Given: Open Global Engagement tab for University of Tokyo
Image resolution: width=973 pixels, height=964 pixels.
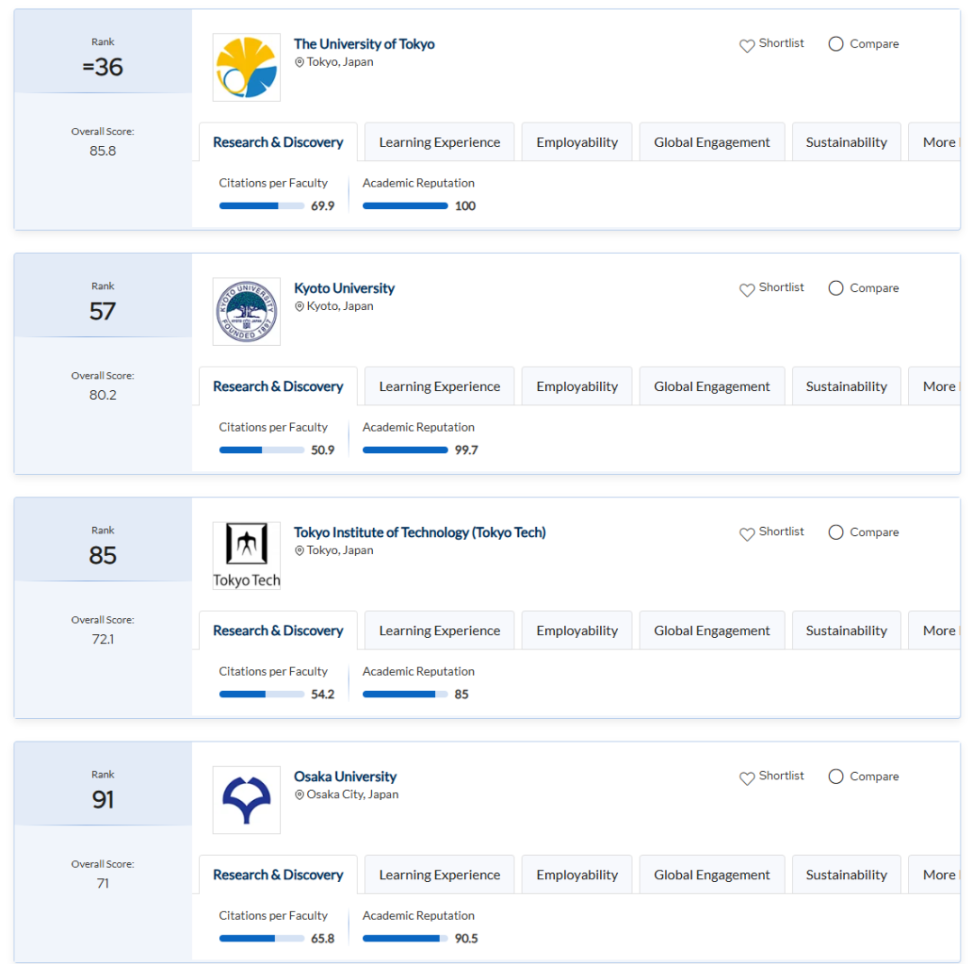Looking at the screenshot, I should pyautogui.click(x=712, y=142).
